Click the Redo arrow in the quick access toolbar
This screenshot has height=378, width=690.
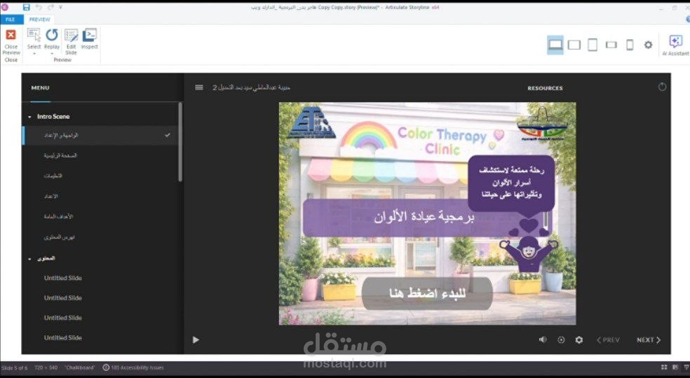(51, 8)
